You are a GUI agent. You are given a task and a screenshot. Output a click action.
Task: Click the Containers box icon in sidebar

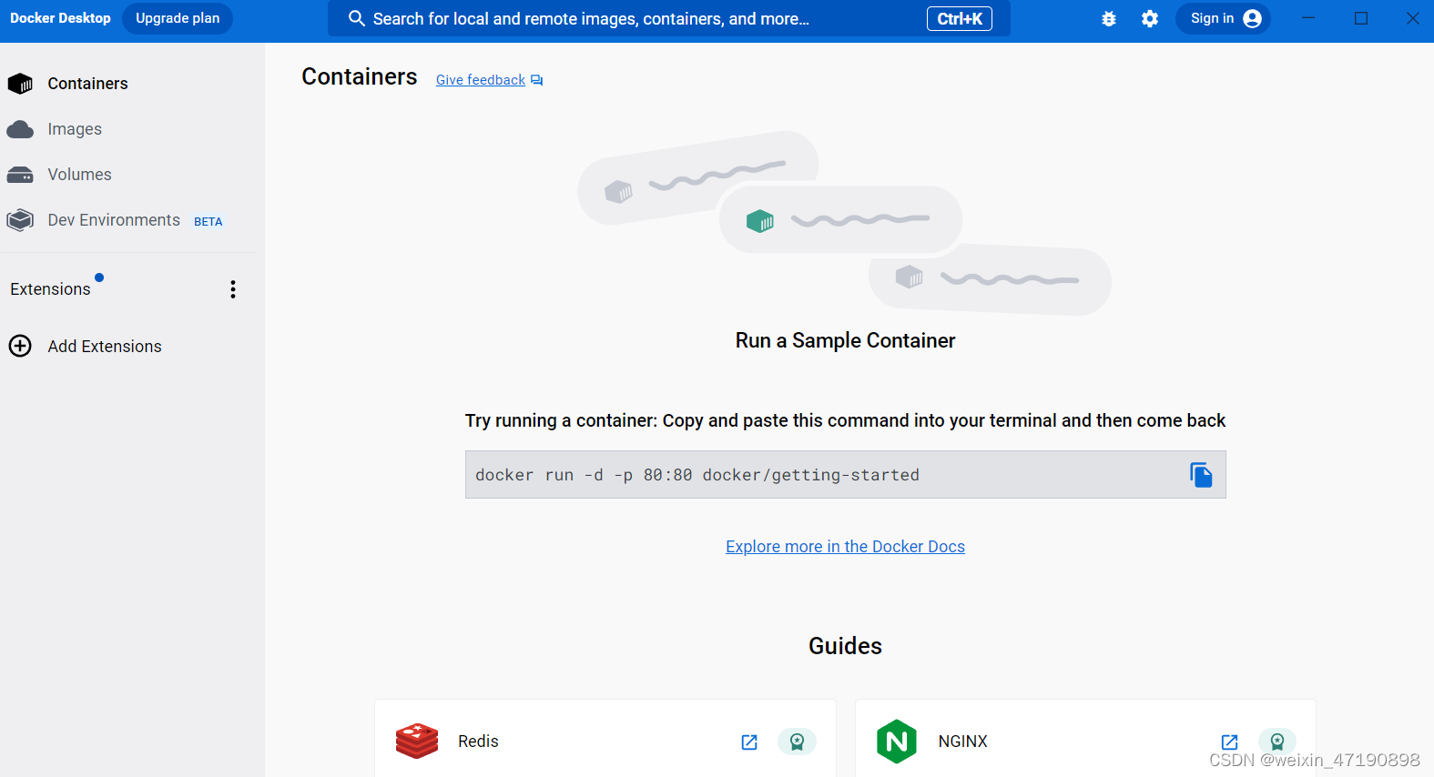click(x=20, y=84)
